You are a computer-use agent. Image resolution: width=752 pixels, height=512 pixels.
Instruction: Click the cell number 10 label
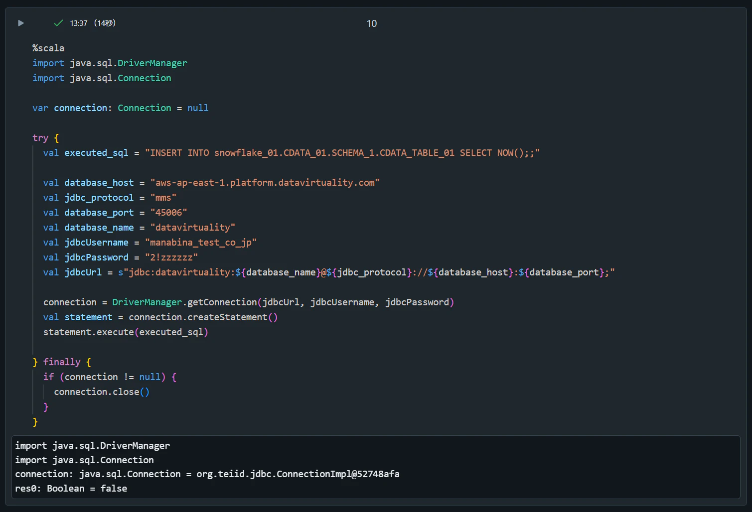[372, 23]
